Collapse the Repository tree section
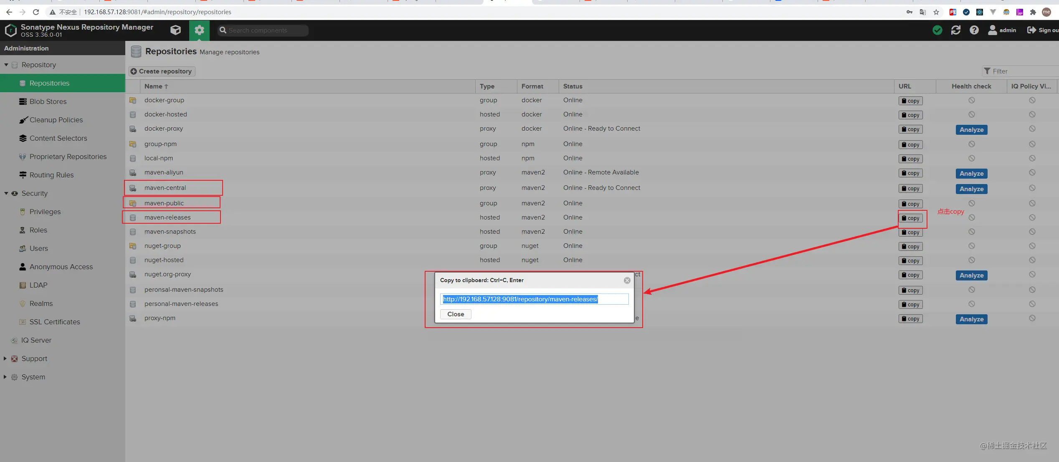Screen dimensions: 1059x462 (x=6, y=65)
